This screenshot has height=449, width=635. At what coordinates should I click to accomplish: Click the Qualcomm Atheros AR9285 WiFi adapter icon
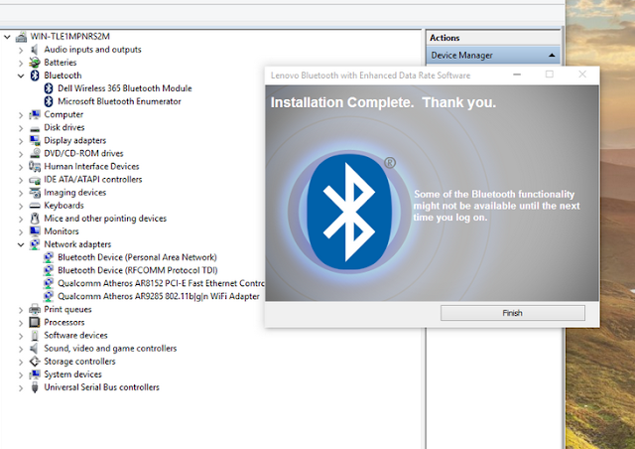pos(49,296)
